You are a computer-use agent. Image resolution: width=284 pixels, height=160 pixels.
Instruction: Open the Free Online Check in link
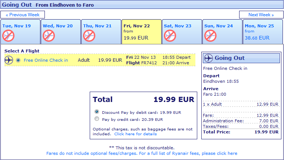pos(46,60)
